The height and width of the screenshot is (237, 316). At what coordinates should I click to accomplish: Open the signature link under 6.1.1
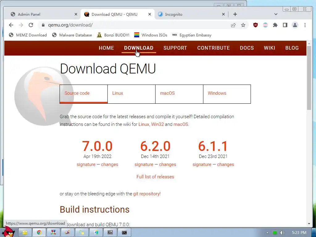pos(202,164)
